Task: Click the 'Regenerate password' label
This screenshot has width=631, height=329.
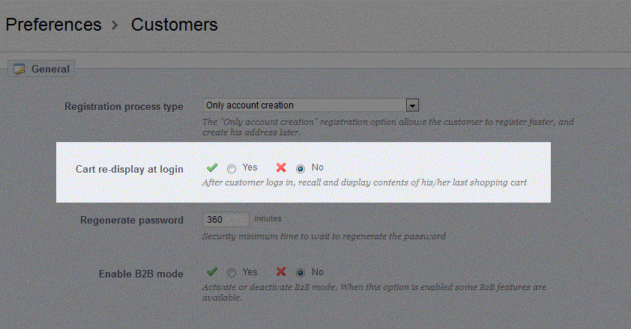Action: coord(132,221)
